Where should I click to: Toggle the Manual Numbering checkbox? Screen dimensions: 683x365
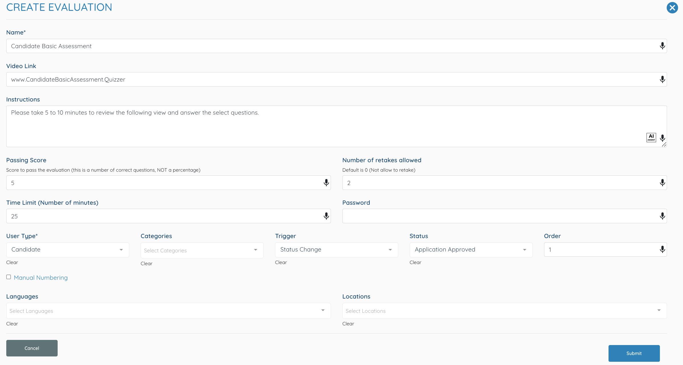click(x=9, y=277)
